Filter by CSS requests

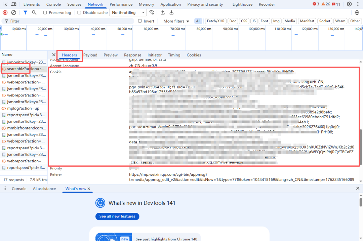click(244, 21)
